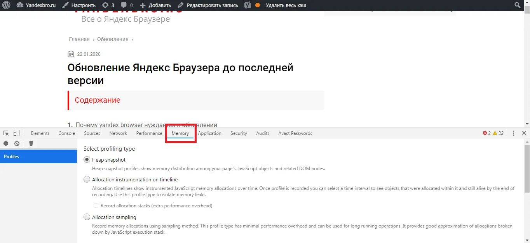Switch to the Memory tab
This screenshot has width=530, height=243.
(180, 133)
